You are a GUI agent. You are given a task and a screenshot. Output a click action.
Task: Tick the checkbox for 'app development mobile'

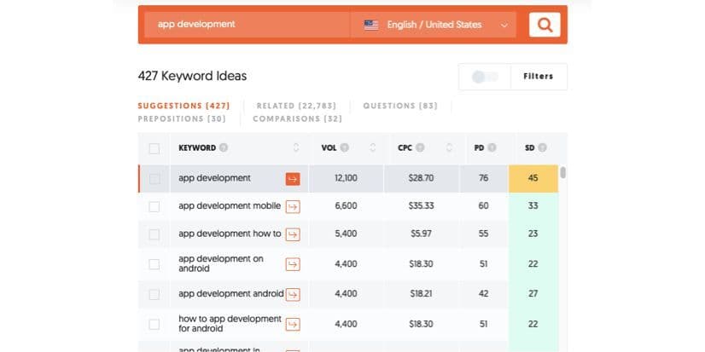pos(154,206)
